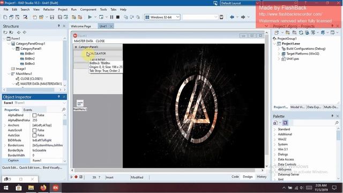
Task: Click CLOSE menu item on form designer
Action: pyautogui.click(x=100, y=41)
